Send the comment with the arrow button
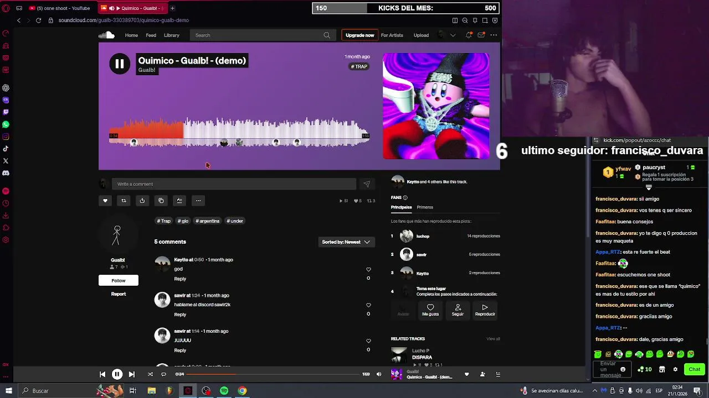 (367, 184)
